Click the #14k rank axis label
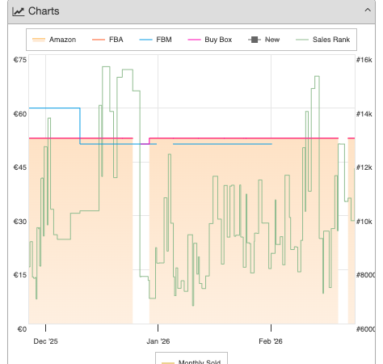The height and width of the screenshot is (364, 383). [x=364, y=114]
